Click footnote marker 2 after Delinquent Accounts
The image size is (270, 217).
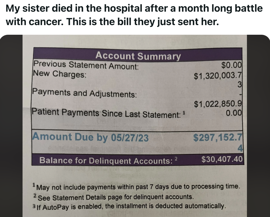[x=176, y=159]
